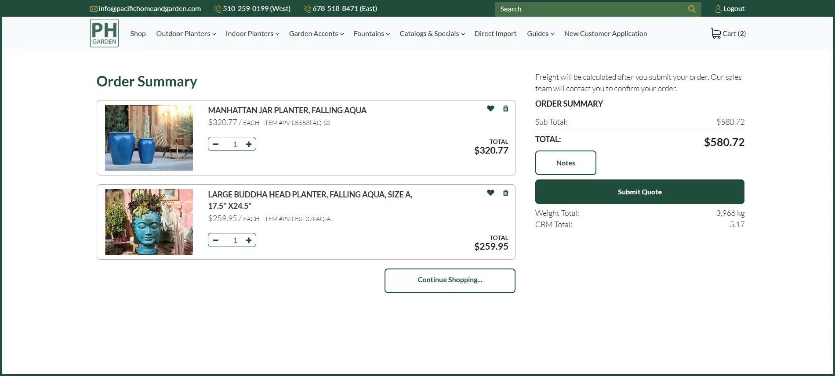Toggle favorite heart on Manhattan Jar Planter
Image resolution: width=835 pixels, height=376 pixels.
(x=490, y=108)
